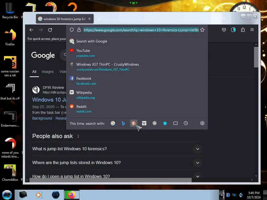Image resolution: width=267 pixels, height=200 pixels.
Task: Expand How do I open a jump list
Action: 117,175
